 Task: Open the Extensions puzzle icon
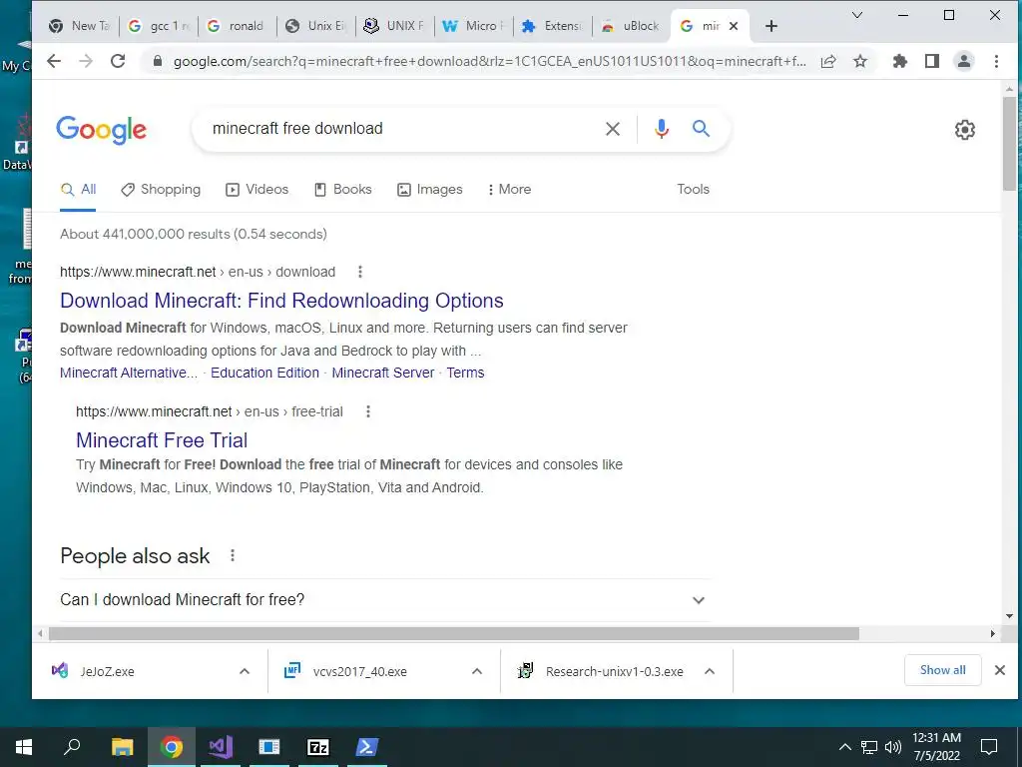(x=900, y=61)
